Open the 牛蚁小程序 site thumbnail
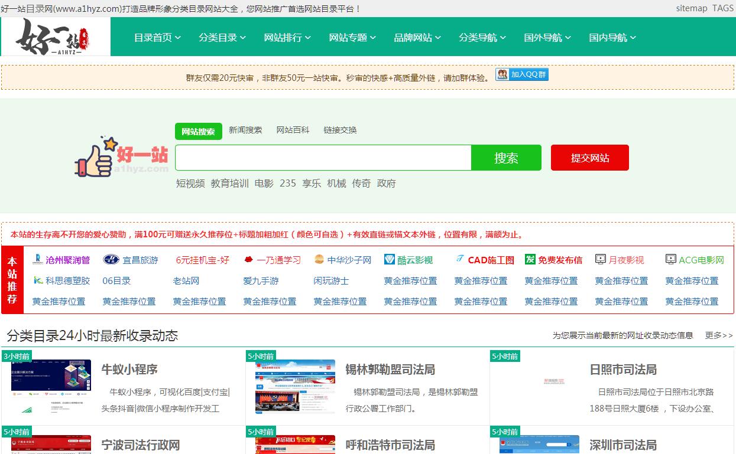The width and height of the screenshot is (736, 454). click(51, 386)
